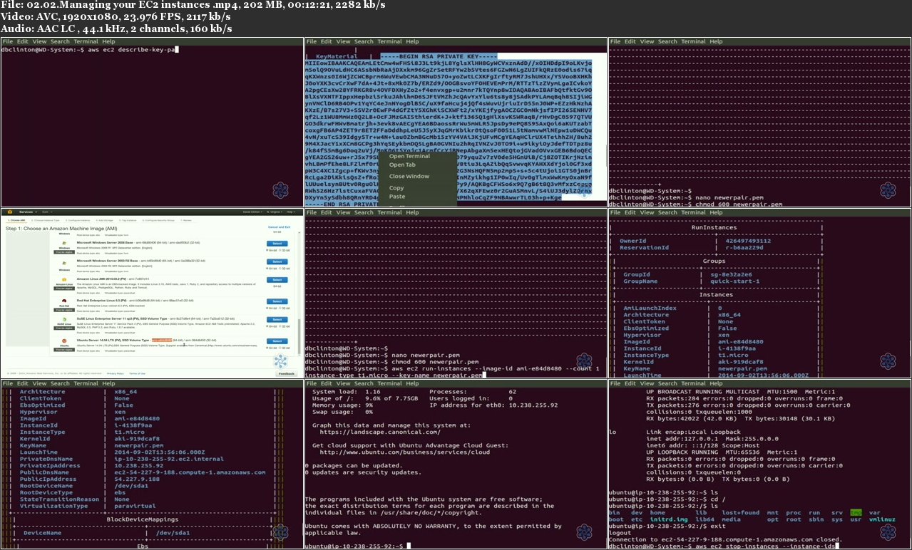Open the N. Virginia region dropdown

pos(275,212)
